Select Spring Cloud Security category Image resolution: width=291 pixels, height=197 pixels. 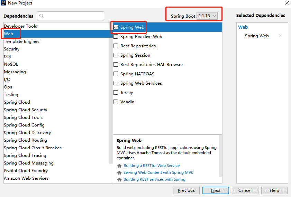point(57,110)
